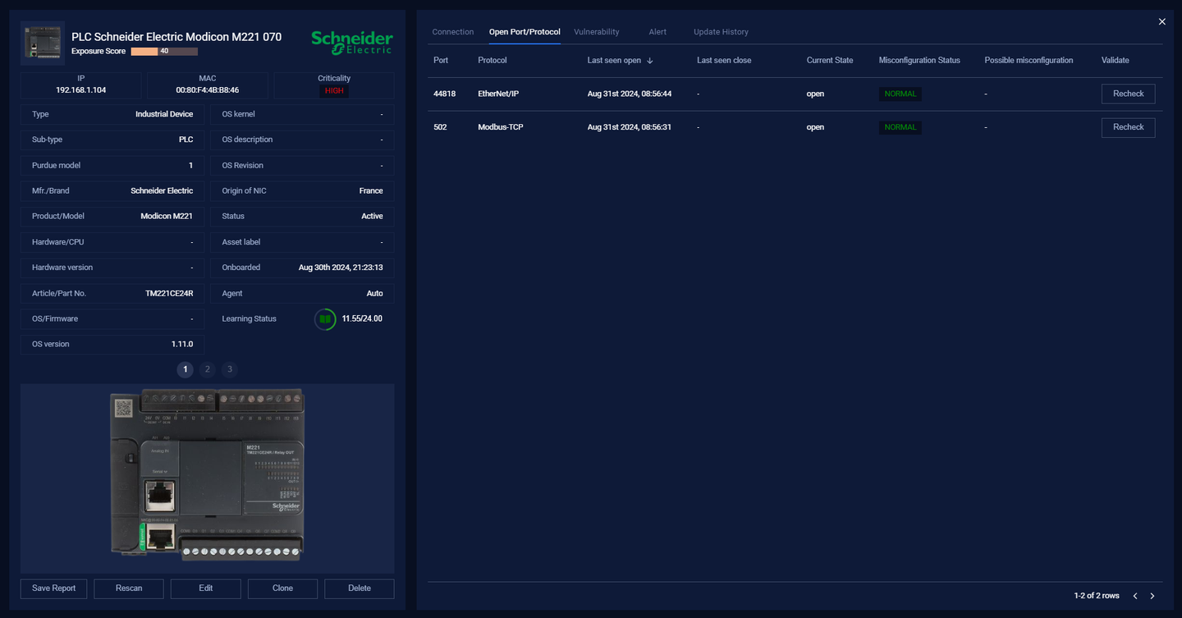Click the NORMAL badge in the EtherNet/IP row
This screenshot has height=618, width=1182.
click(x=900, y=94)
